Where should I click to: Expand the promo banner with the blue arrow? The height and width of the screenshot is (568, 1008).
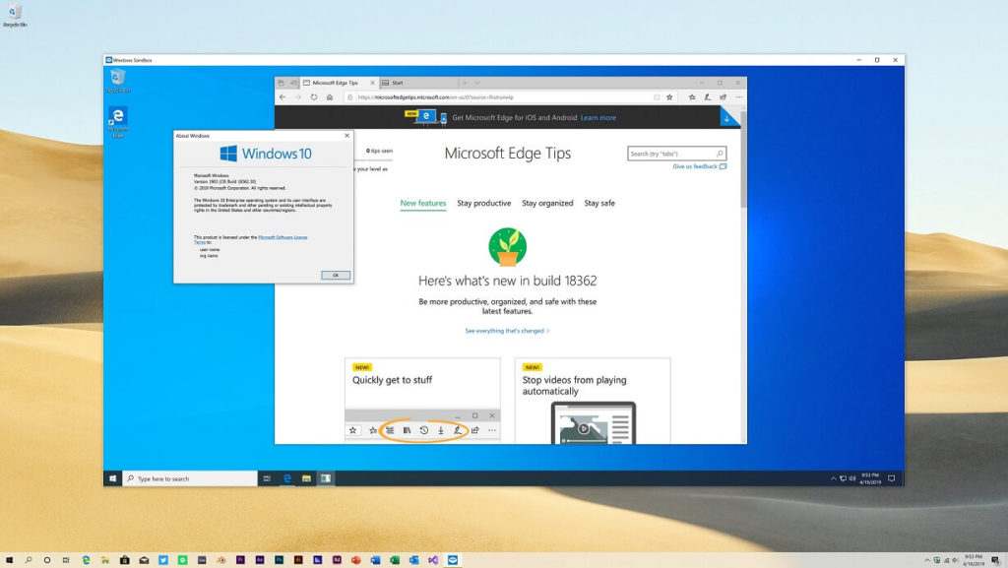click(x=728, y=117)
